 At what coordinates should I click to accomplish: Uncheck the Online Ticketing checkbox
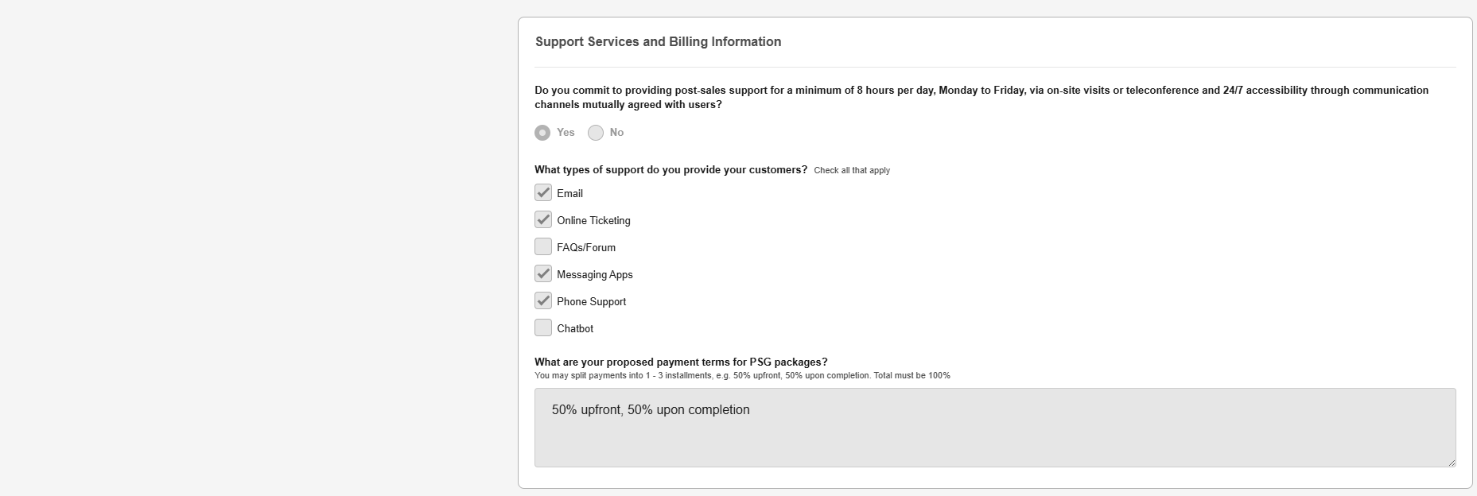coord(543,219)
